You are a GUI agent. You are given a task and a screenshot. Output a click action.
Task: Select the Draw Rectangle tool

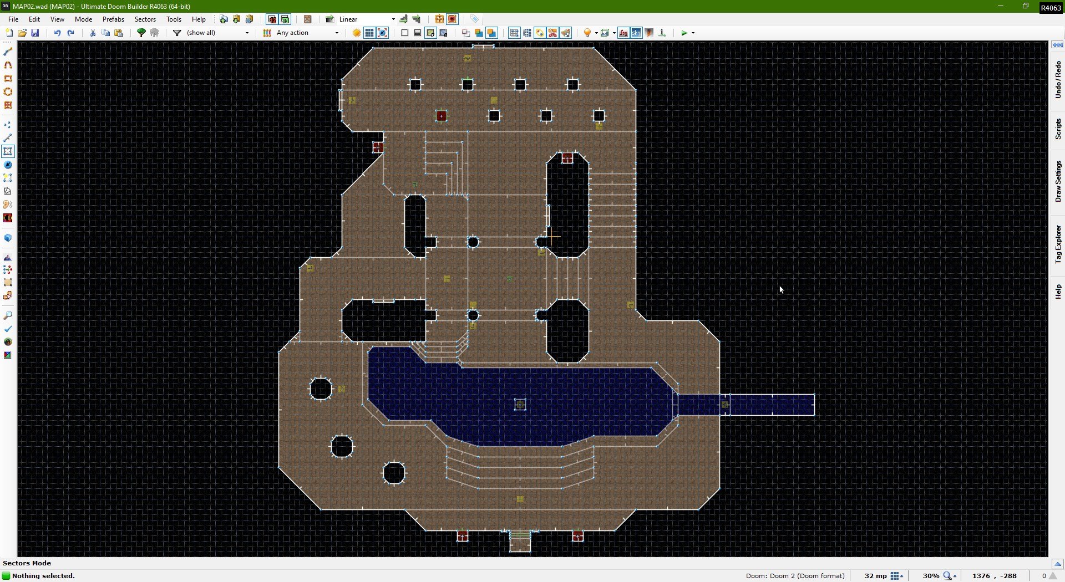click(8, 78)
